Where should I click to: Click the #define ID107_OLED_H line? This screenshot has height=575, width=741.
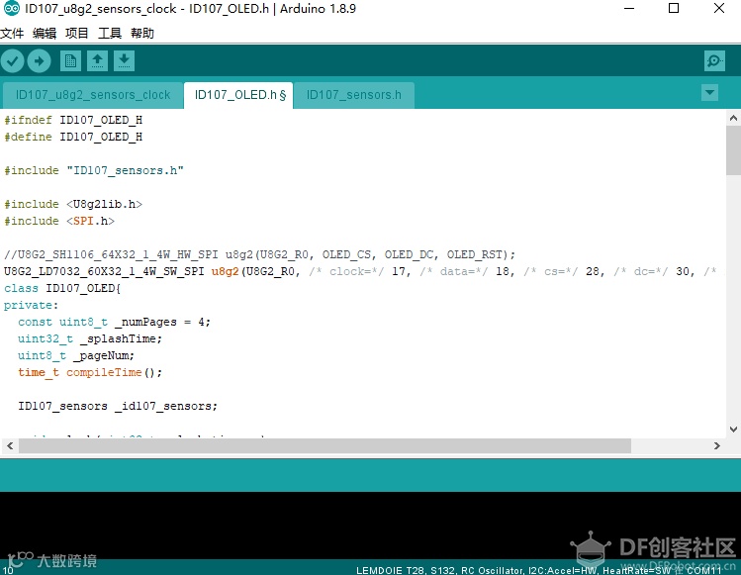click(73, 137)
